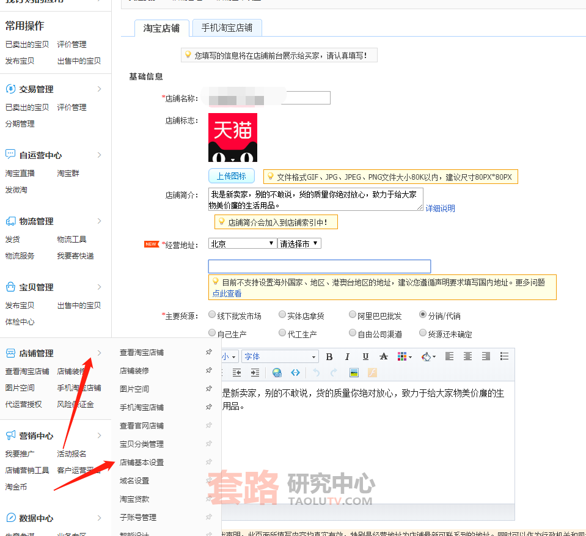Apply bold formatting in the editor

[329, 356]
